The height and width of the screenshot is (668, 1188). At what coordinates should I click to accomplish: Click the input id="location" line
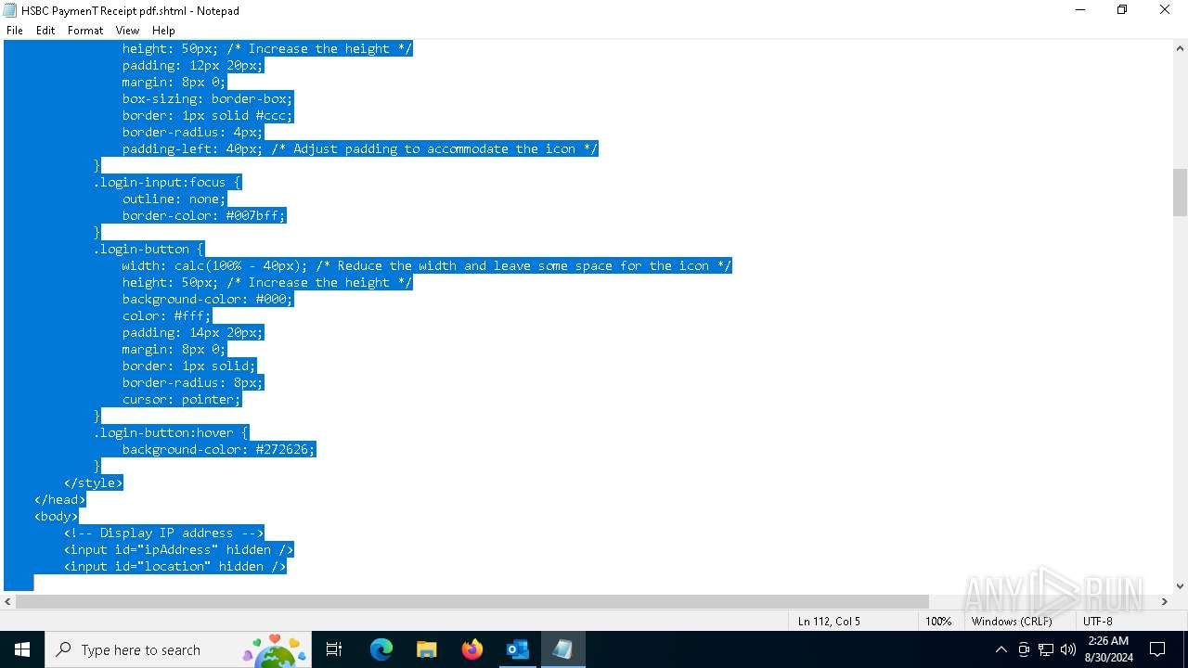pos(174,566)
